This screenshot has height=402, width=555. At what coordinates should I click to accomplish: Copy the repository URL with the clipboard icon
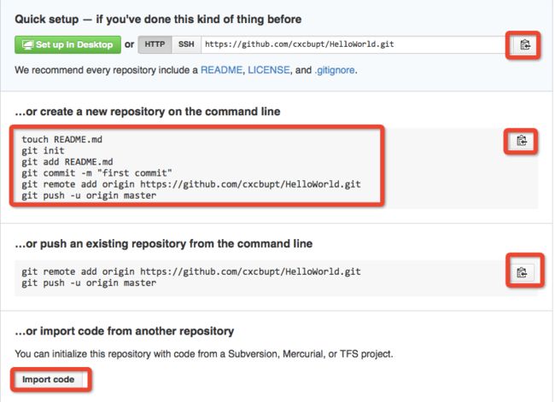(524, 45)
